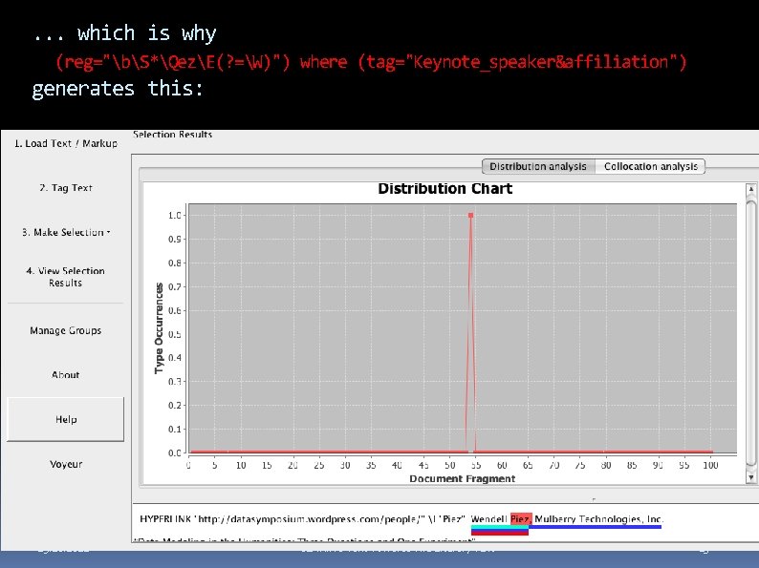
Task: Click the chart scrollbar up arrow
Action: [x=750, y=189]
